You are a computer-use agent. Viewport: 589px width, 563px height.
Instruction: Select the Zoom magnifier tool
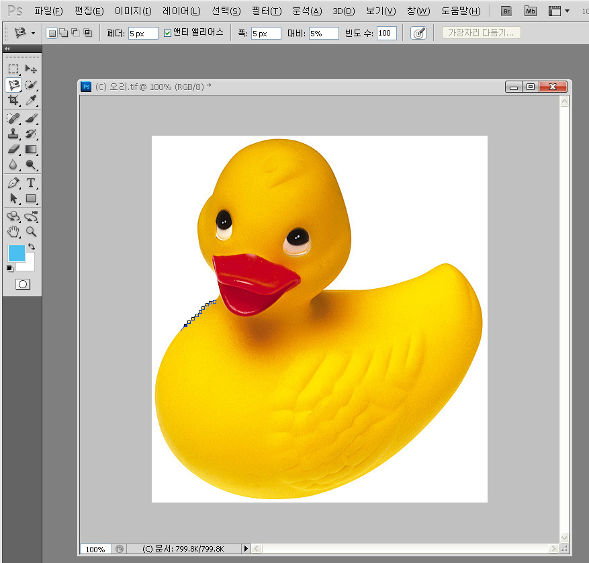(x=31, y=232)
